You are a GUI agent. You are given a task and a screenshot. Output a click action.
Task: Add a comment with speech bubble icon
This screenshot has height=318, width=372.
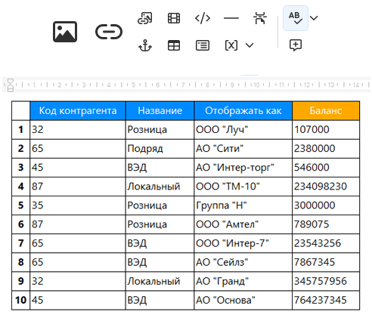tap(296, 45)
